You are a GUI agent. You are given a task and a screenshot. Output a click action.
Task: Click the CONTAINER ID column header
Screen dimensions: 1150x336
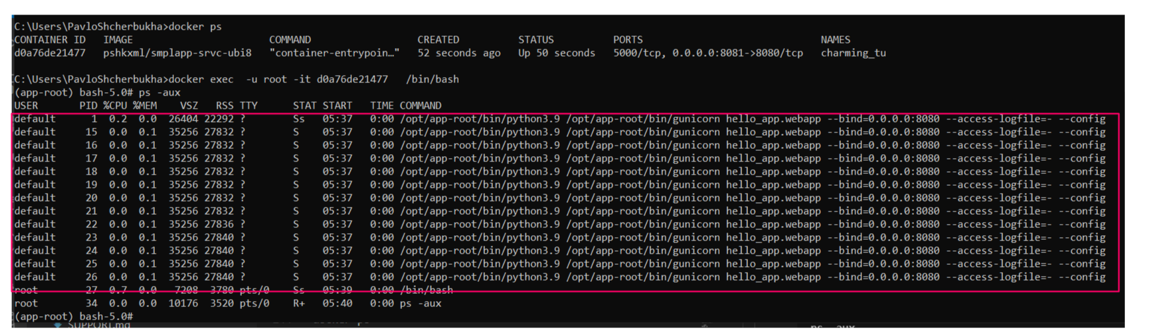pyautogui.click(x=49, y=40)
